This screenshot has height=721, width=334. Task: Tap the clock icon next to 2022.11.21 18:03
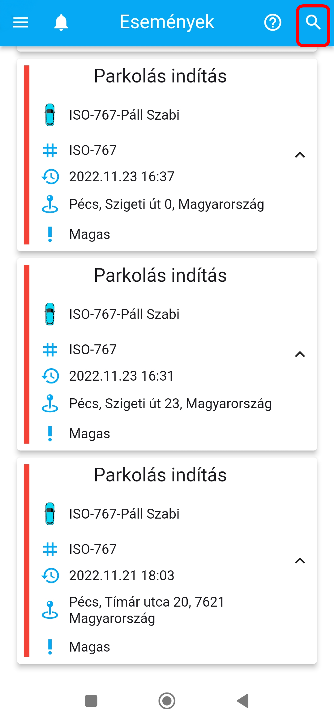50,576
